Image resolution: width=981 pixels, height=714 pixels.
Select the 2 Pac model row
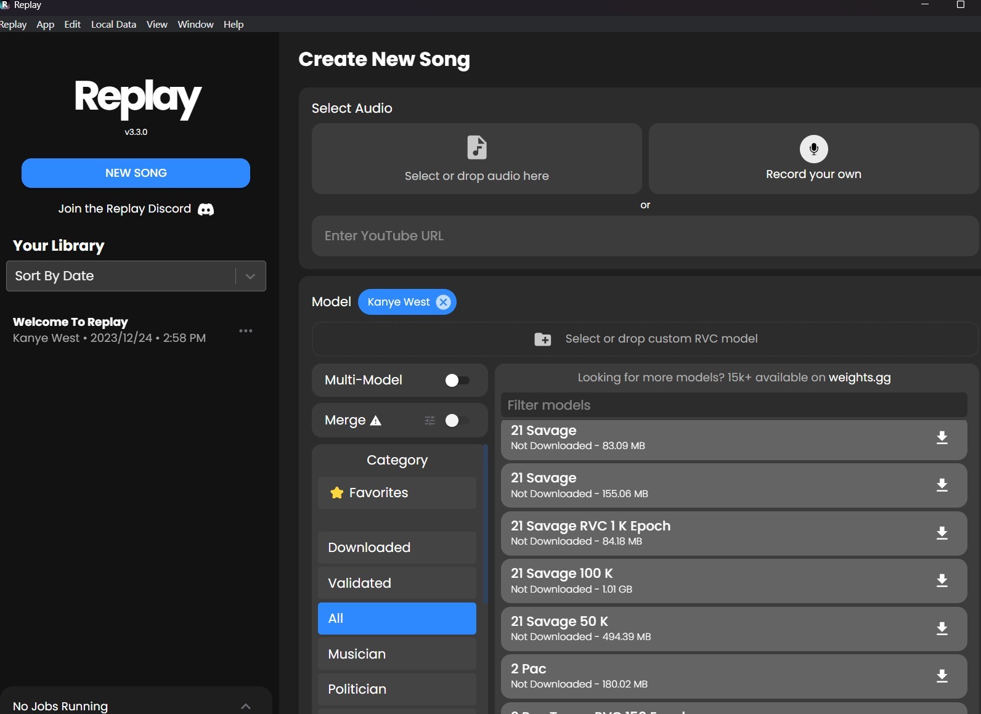(x=734, y=676)
